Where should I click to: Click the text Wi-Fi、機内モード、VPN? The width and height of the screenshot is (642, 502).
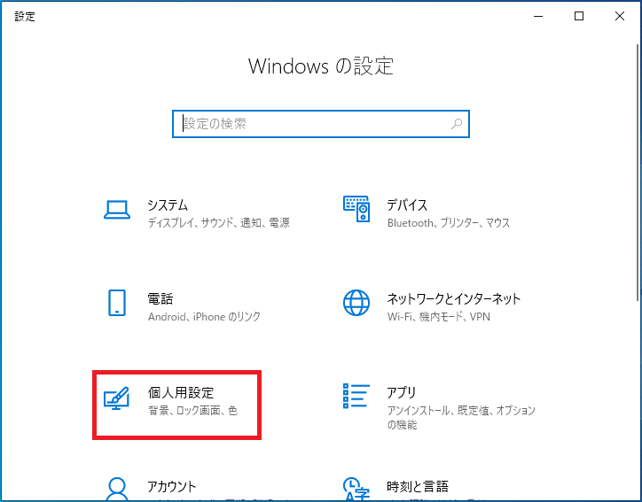pyautogui.click(x=439, y=317)
